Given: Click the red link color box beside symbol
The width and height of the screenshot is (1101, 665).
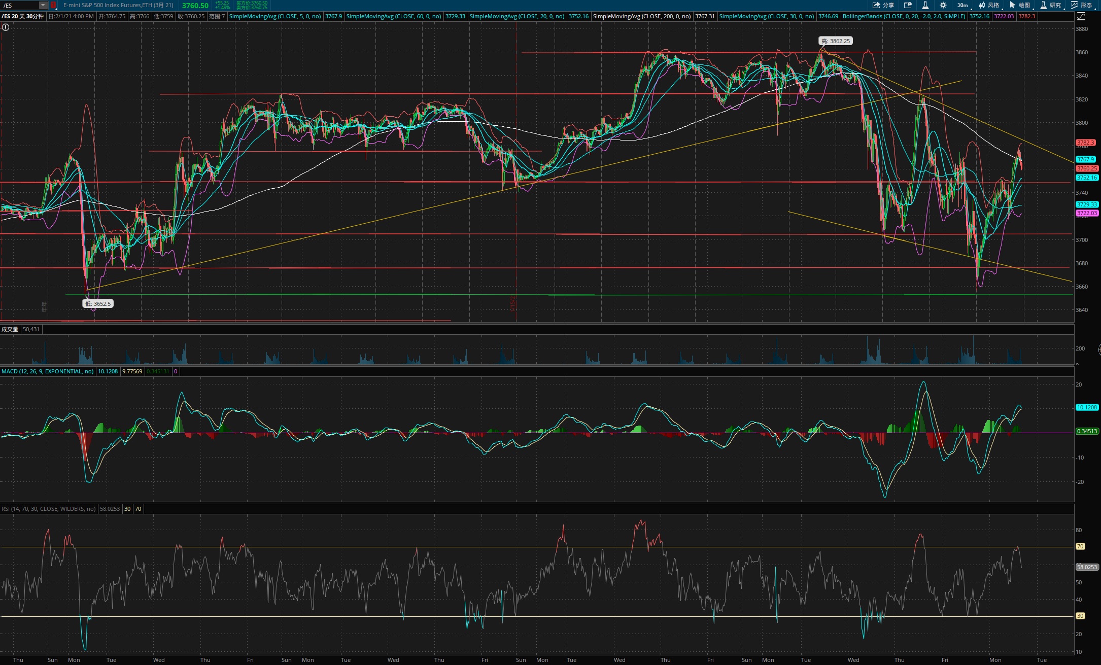Looking at the screenshot, I should [x=53, y=5].
